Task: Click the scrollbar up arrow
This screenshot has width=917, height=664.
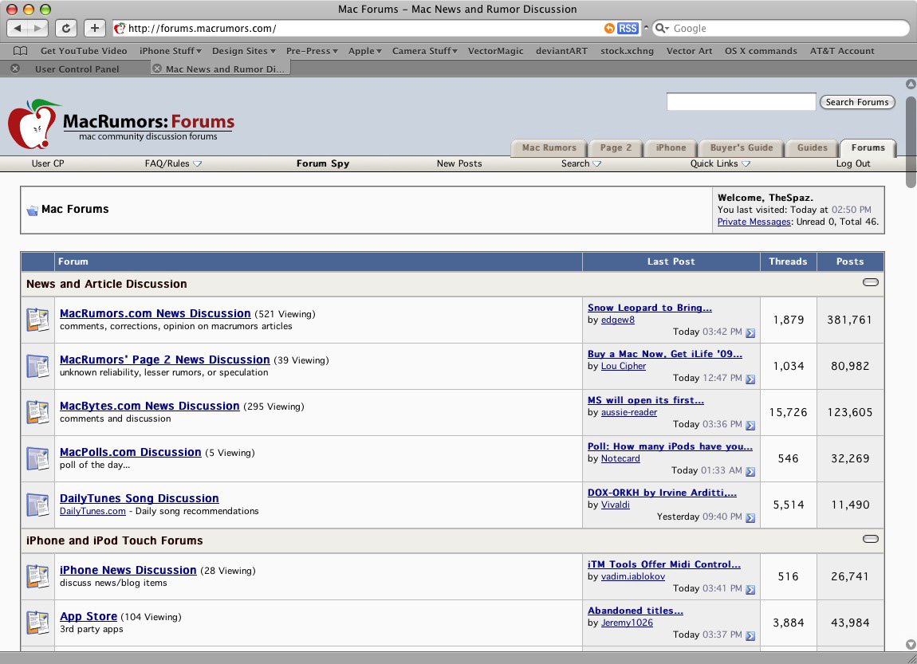Action: click(911, 84)
